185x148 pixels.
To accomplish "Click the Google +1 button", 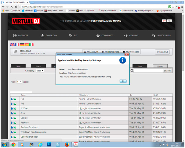I will click(164, 21).
